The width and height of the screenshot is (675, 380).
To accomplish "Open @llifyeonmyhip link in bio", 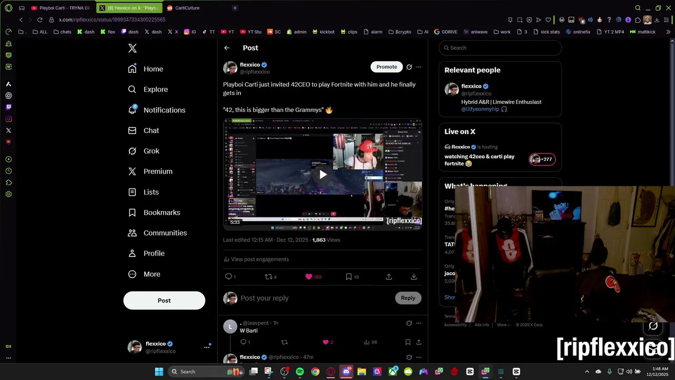I will (x=480, y=109).
